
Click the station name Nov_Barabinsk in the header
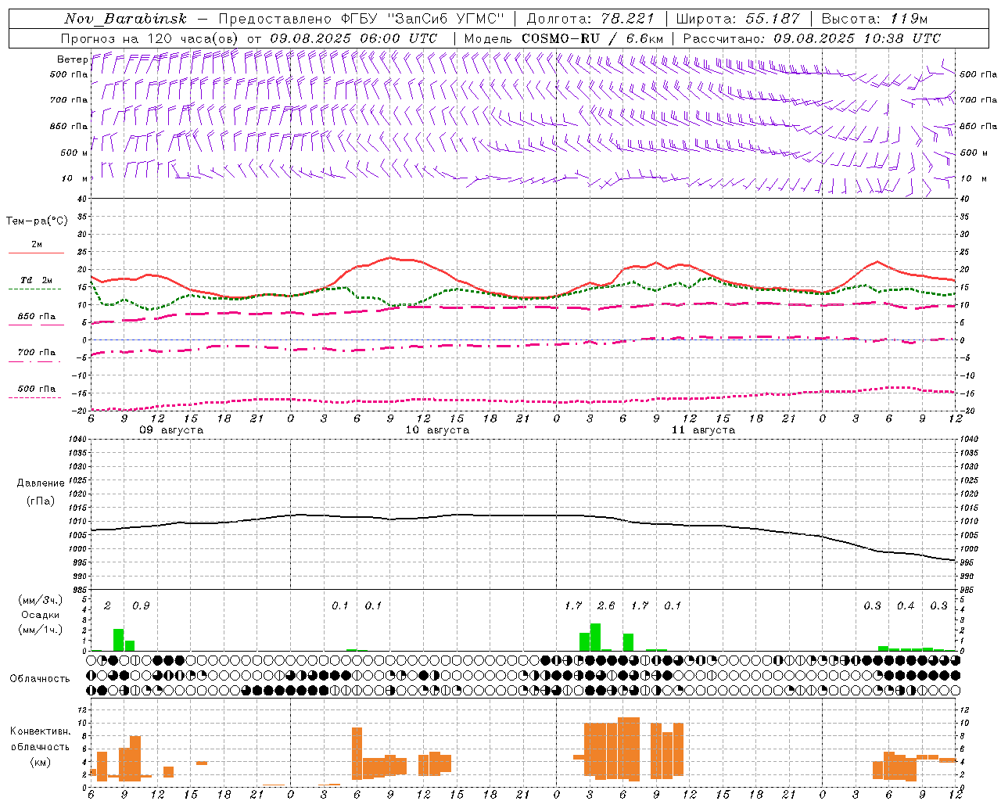tap(125, 19)
